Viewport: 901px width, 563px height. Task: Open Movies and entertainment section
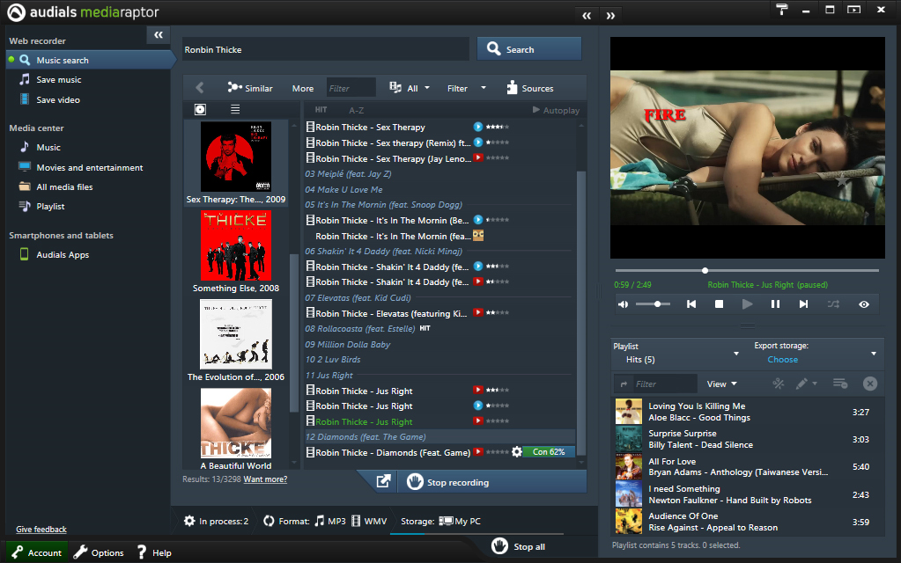89,167
